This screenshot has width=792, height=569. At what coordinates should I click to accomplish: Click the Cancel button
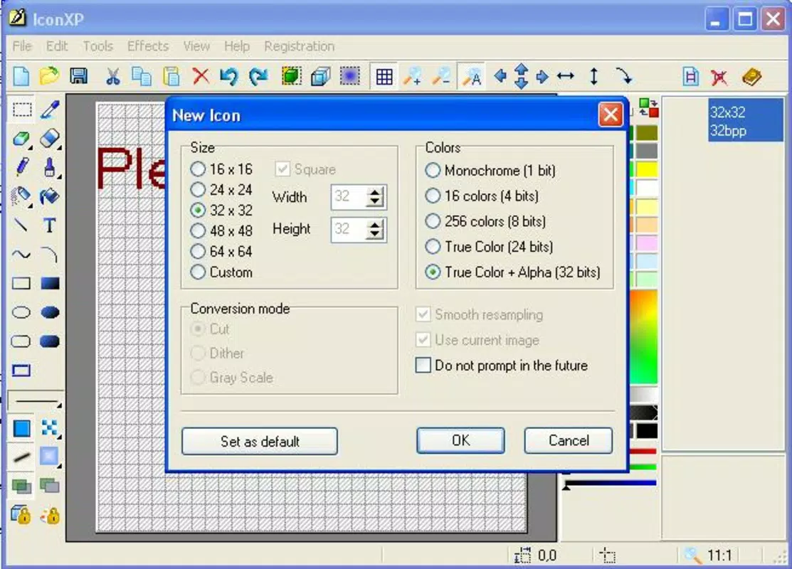click(569, 441)
